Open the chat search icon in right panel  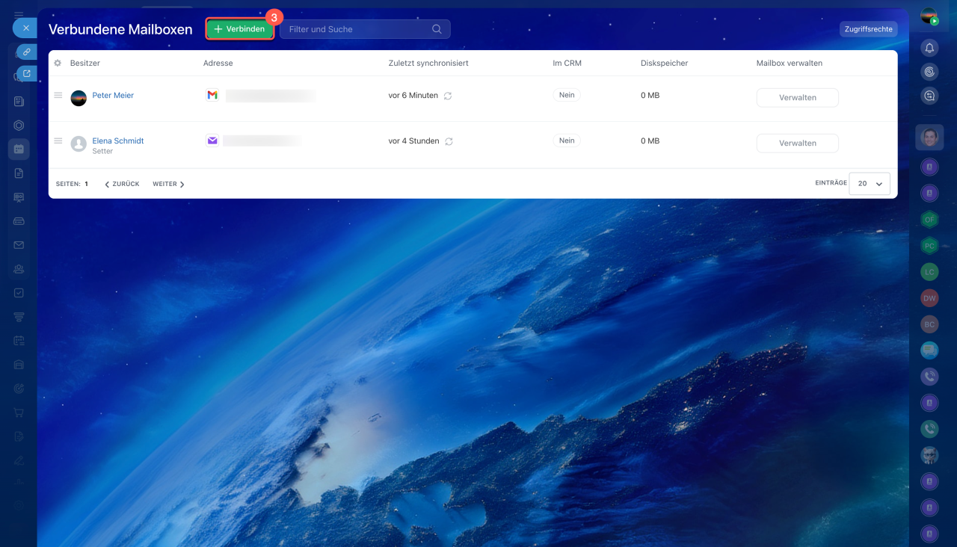[x=929, y=96]
